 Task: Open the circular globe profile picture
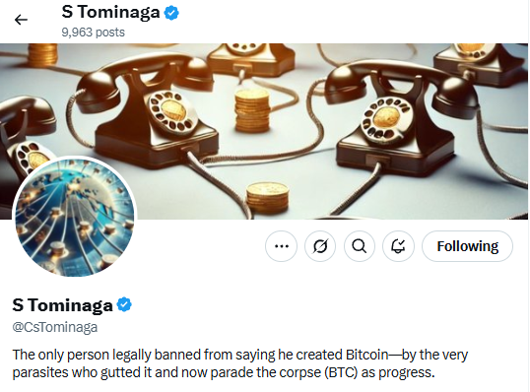75,218
